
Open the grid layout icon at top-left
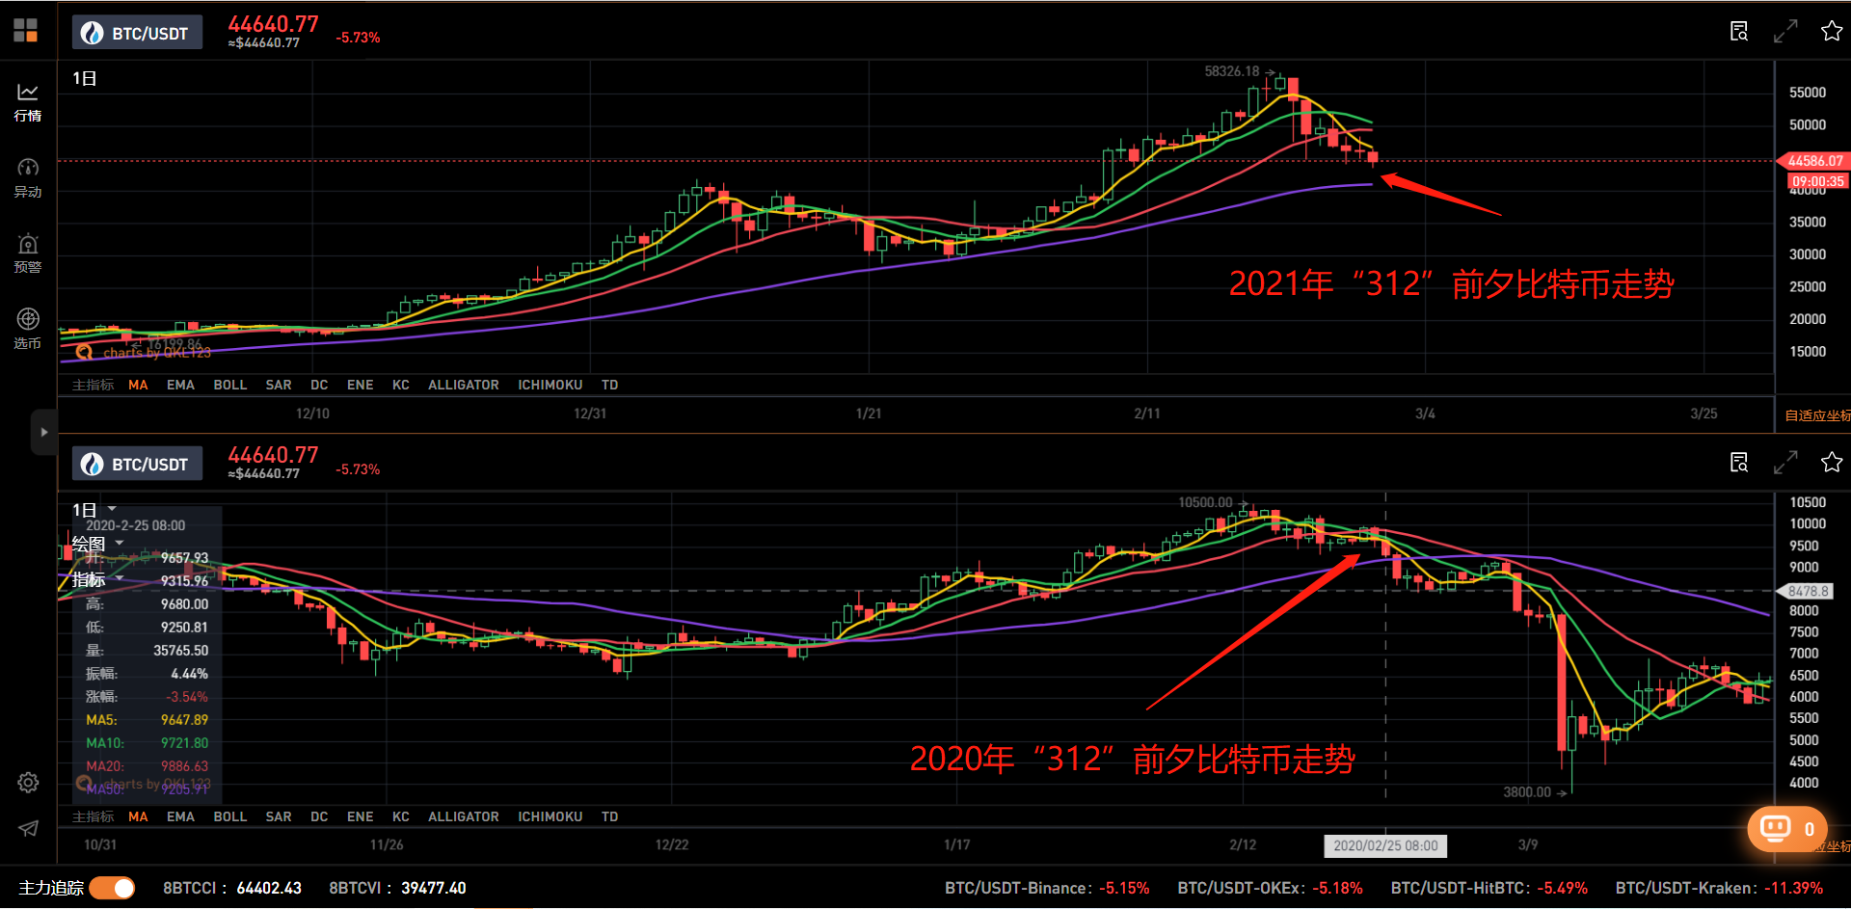click(x=26, y=31)
